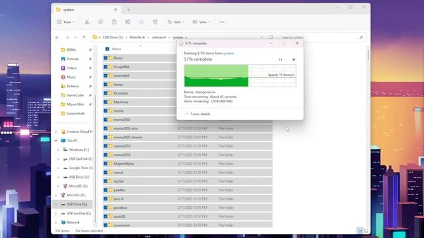Click the Rename icon in toolbar
Screen dimensions: 424x238
pos(128,22)
